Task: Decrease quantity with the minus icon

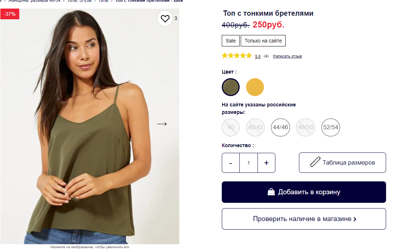Action: tap(231, 162)
